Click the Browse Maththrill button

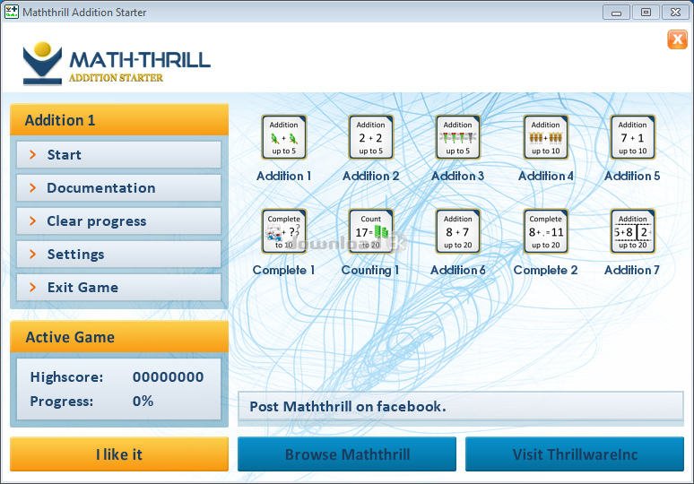(347, 454)
